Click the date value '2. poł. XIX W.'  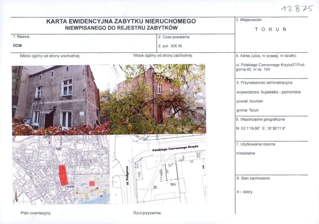170,46
